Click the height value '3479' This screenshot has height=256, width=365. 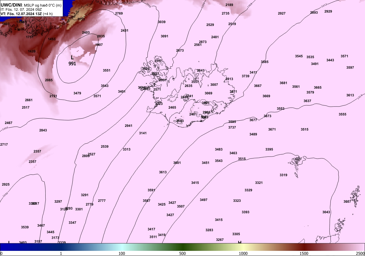[77, 93]
